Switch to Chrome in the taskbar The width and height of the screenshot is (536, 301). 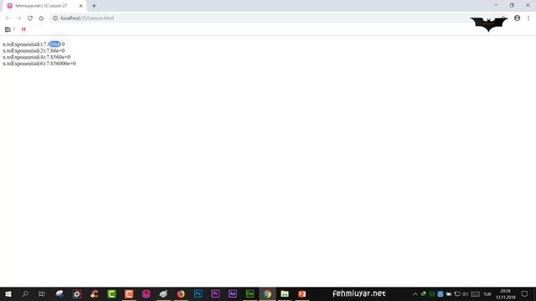(267, 293)
